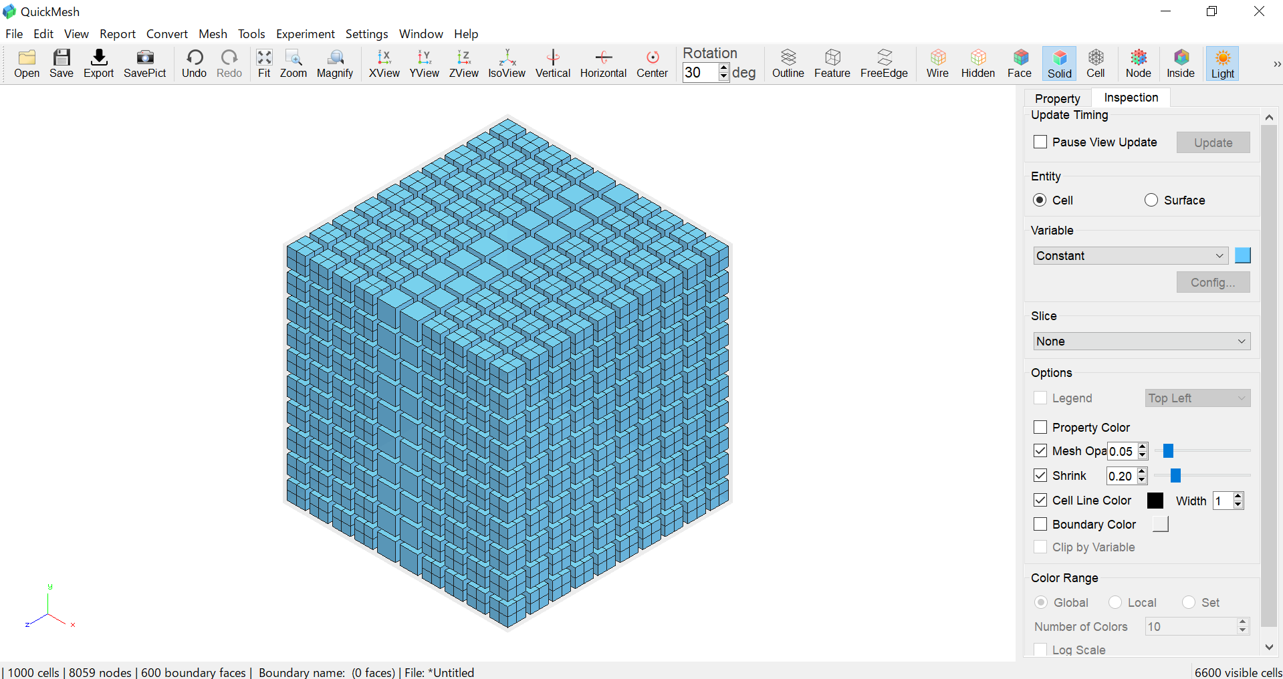Screen dimensions: 1283x679
Task: Fit the mesh to view
Action: point(264,64)
